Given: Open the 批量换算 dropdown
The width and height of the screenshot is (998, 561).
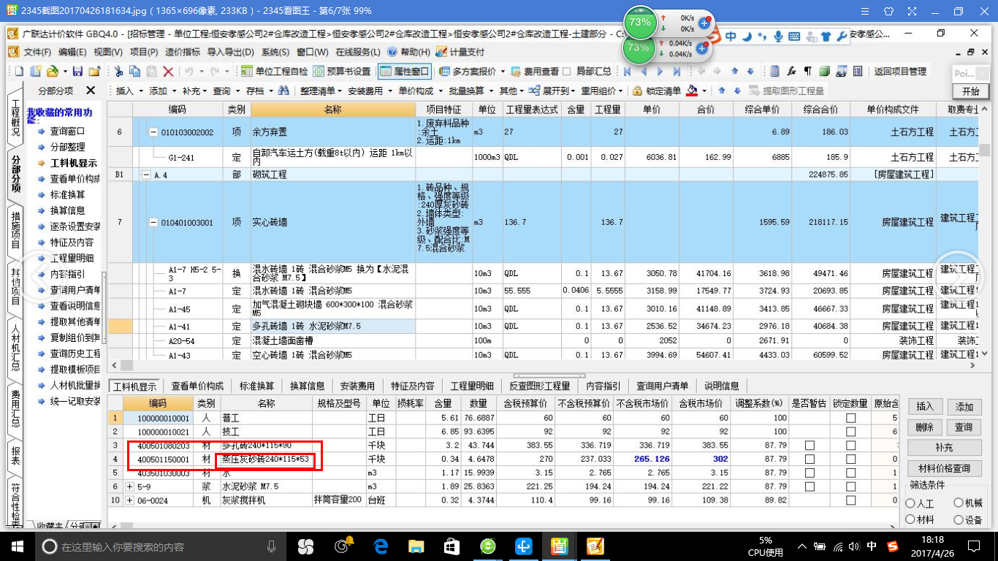Looking at the screenshot, I should [470, 91].
